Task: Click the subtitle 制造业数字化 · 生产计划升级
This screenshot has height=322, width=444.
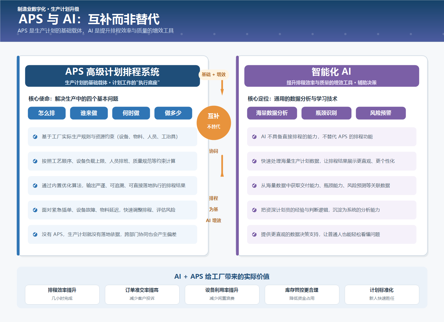Action: 48,9
